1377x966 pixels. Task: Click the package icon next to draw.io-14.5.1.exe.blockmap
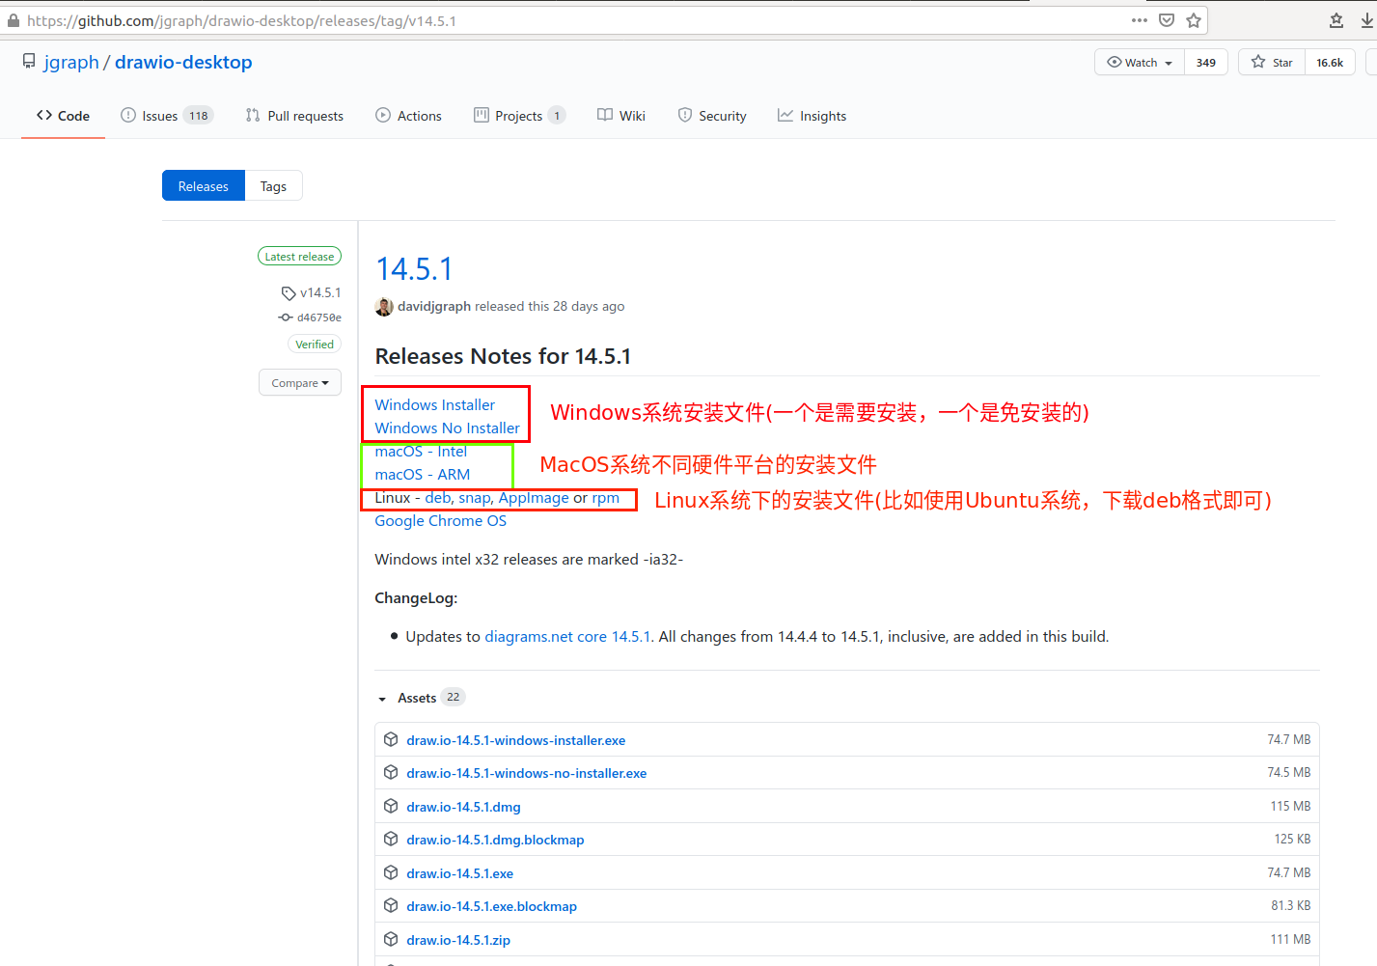point(391,905)
